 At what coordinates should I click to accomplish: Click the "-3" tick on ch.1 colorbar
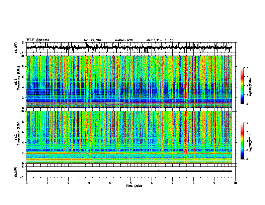247,67
